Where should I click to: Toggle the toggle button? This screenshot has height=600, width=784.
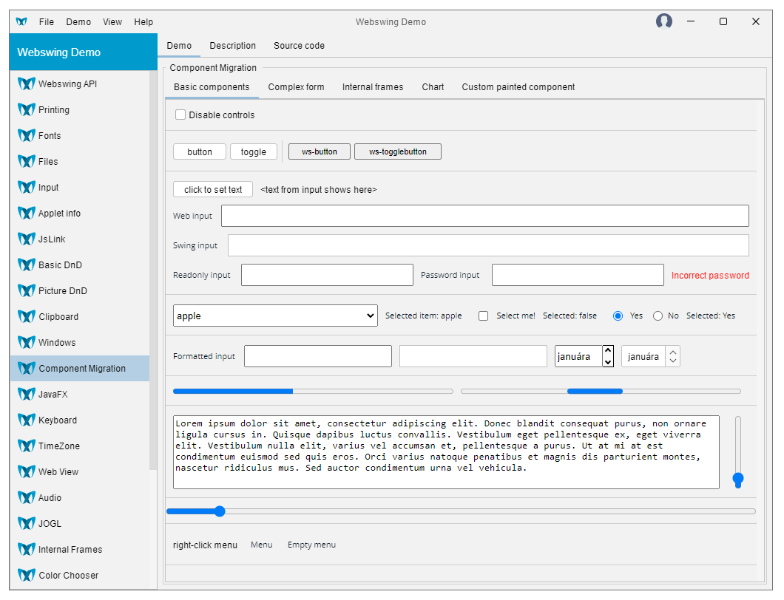(x=254, y=152)
